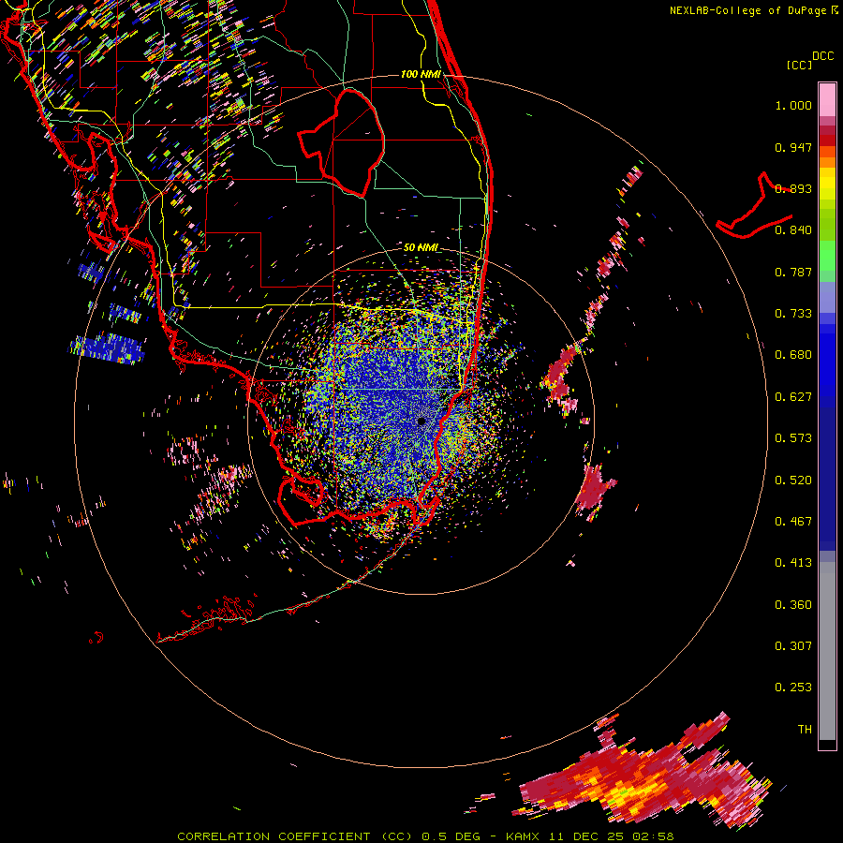Click the DCC label above the color scale
The width and height of the screenshot is (843, 843).
[823, 56]
